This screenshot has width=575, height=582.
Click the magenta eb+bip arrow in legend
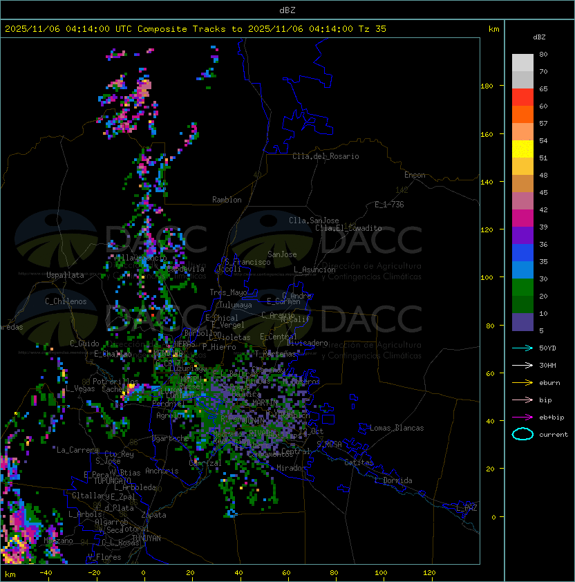[x=522, y=417]
